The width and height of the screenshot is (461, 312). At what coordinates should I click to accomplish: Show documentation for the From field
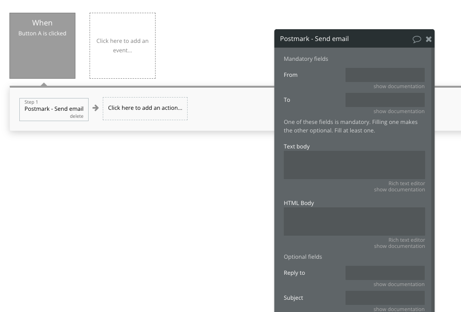pos(399,86)
